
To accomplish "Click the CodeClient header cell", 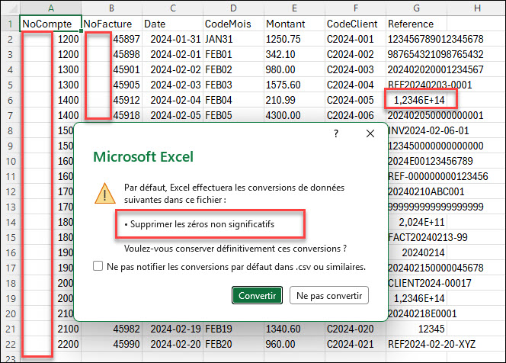I will (x=355, y=24).
